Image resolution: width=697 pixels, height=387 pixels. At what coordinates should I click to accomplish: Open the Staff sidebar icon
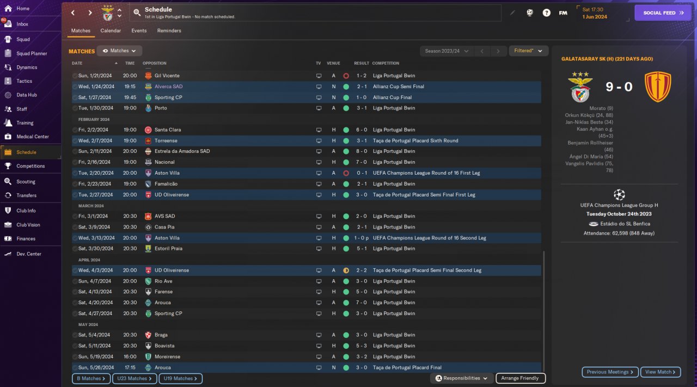[x=8, y=109]
